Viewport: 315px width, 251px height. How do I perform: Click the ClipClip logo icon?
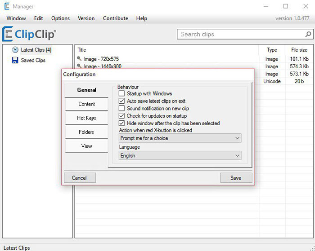pos(8,34)
